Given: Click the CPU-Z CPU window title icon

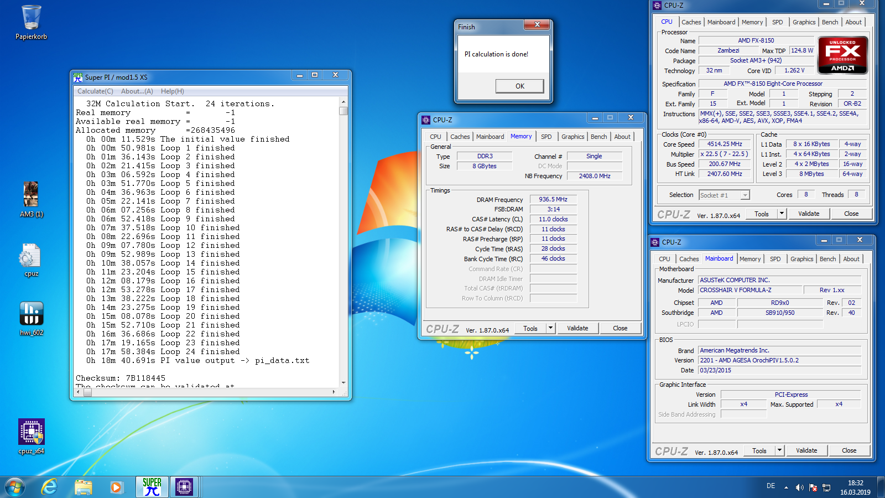Looking at the screenshot, I should tap(657, 5).
